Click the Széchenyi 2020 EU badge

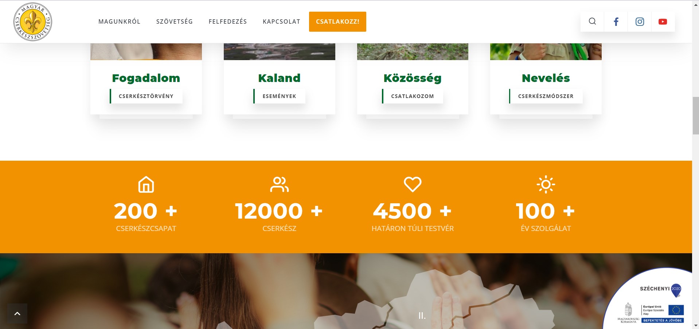650,300
